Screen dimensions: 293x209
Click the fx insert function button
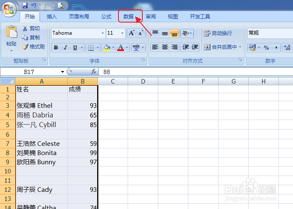tap(94, 71)
